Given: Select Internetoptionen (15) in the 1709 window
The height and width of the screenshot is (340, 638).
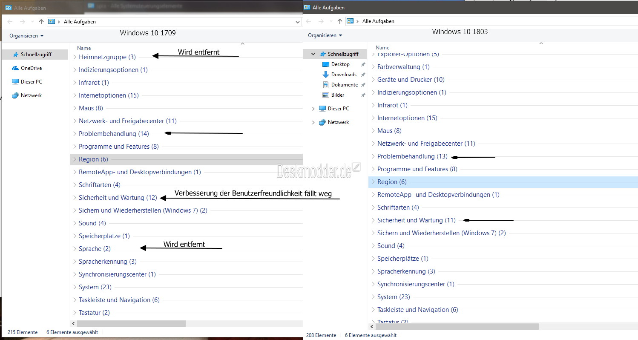Looking at the screenshot, I should point(109,95).
